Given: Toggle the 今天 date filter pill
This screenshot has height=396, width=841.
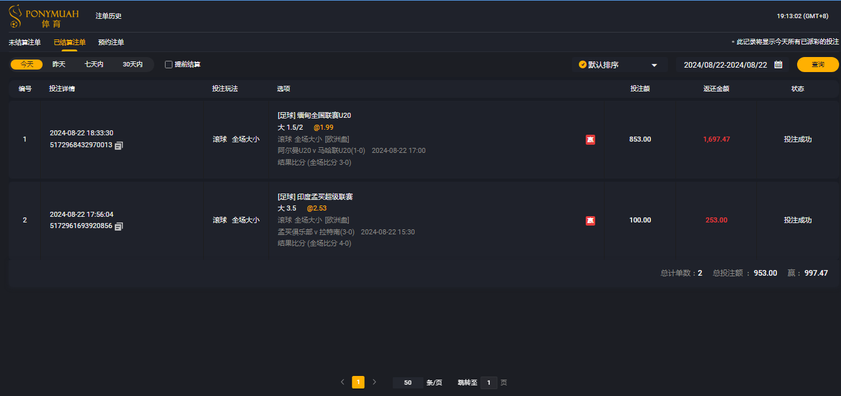Looking at the screenshot, I should [26, 64].
